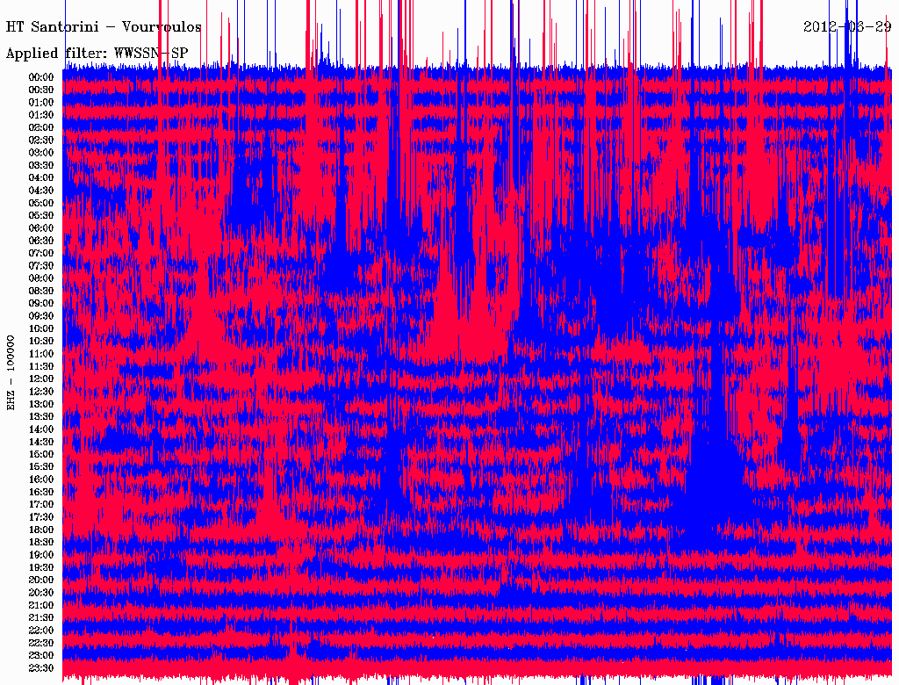The width and height of the screenshot is (899, 685).
Task: Select the 20:00 time row label
Action: 41,580
